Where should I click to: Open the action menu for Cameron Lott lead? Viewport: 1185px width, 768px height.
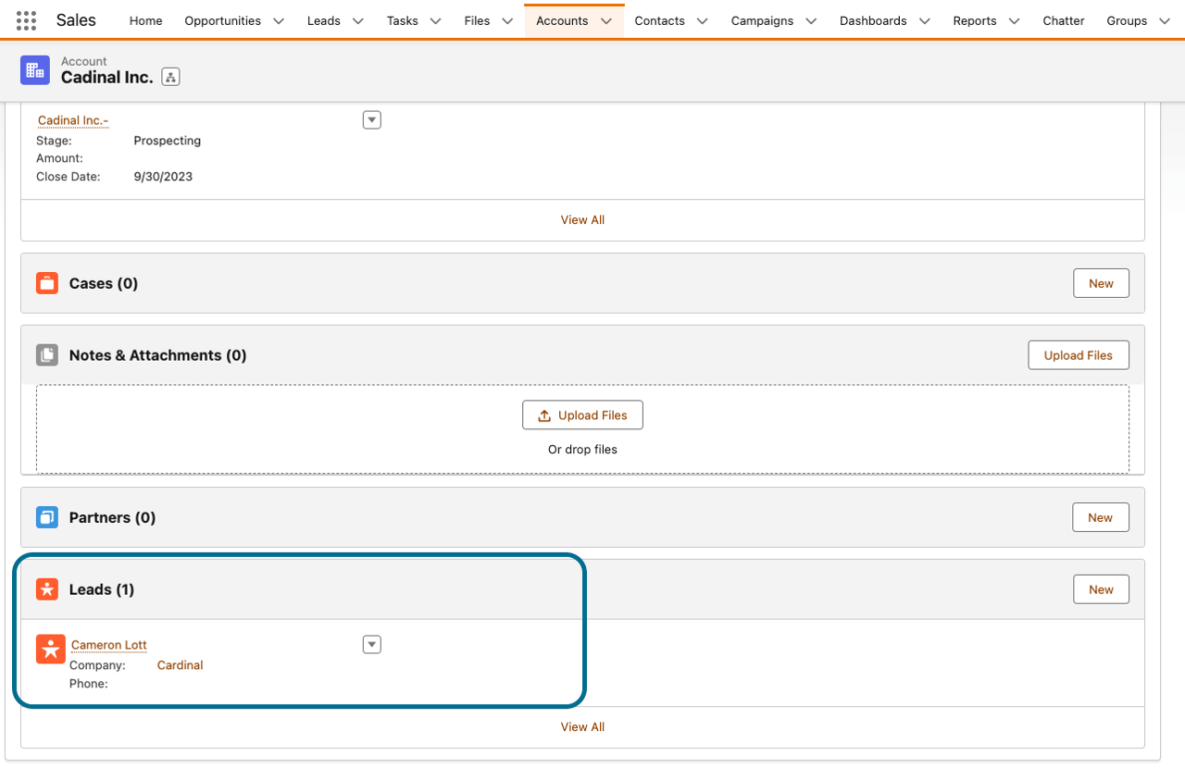click(372, 645)
